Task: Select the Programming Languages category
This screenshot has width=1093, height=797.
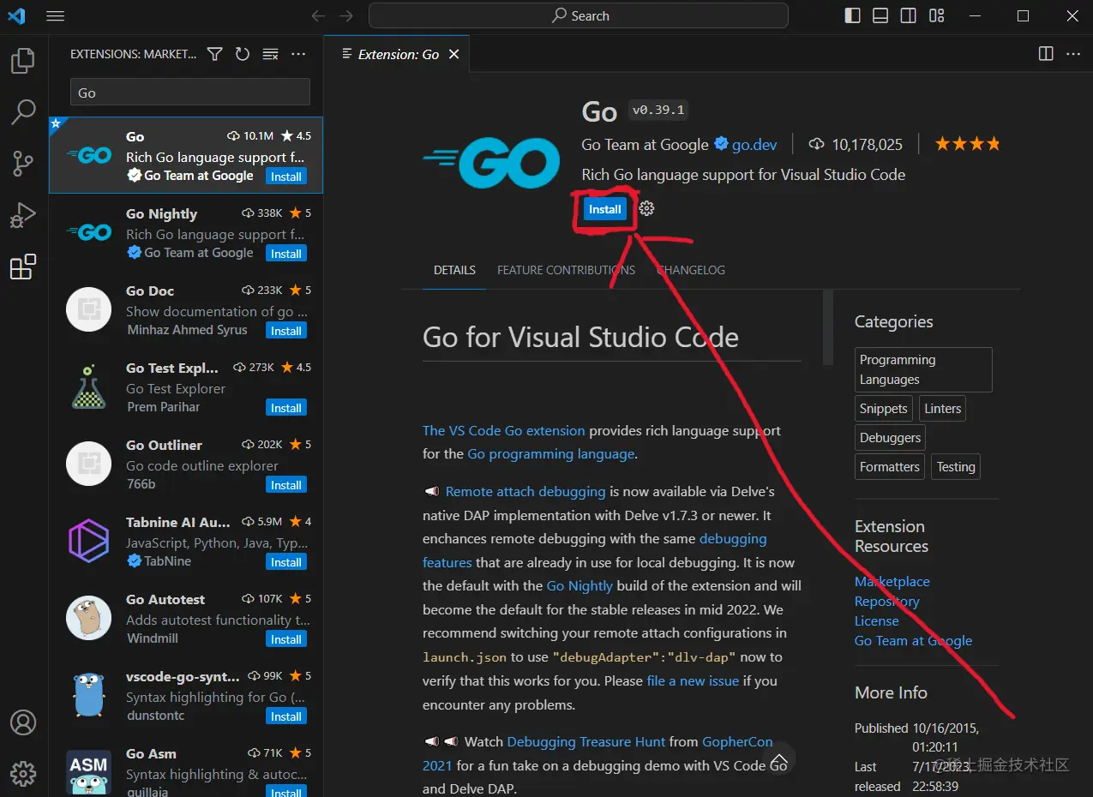Action: (923, 369)
